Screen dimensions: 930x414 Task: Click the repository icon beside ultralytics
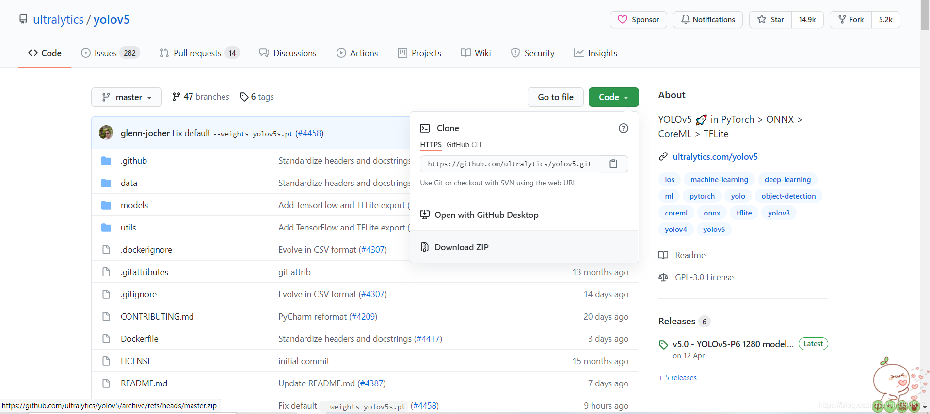coord(23,19)
